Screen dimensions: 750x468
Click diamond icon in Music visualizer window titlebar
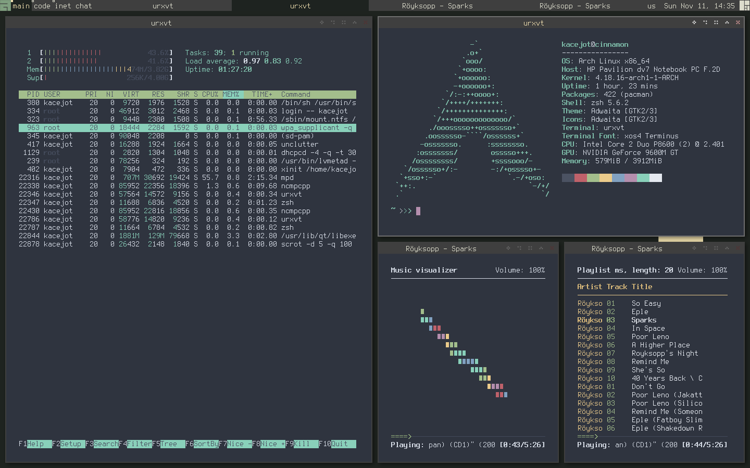(508, 248)
